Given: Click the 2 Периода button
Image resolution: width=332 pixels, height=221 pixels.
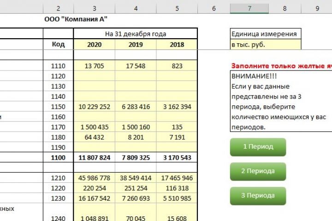Looking at the screenshot, I should coord(258,171).
